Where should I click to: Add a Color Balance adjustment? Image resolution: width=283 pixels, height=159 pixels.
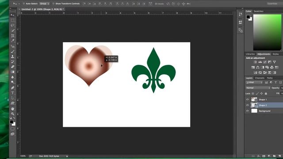click(258, 67)
